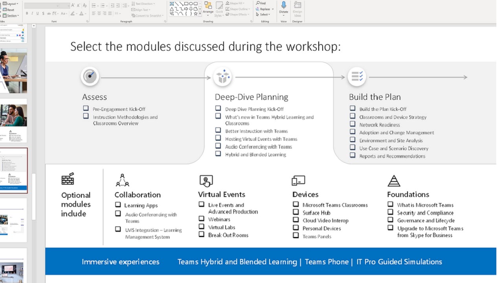Open the Arrange dropdown menu
This screenshot has width=503, height=283.
[208, 9]
